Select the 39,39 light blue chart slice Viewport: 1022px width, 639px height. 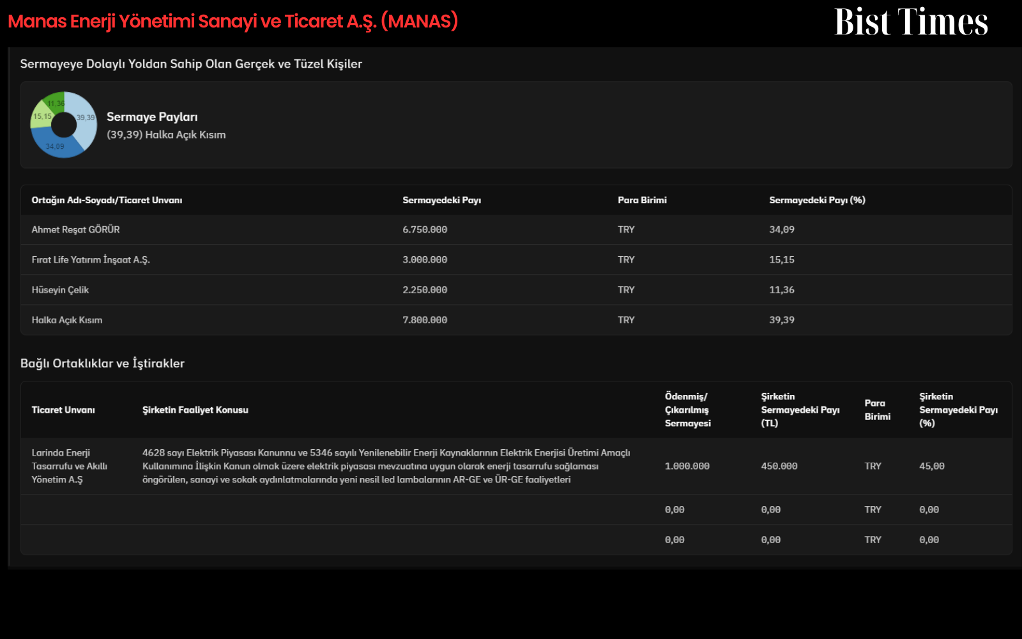[86, 118]
